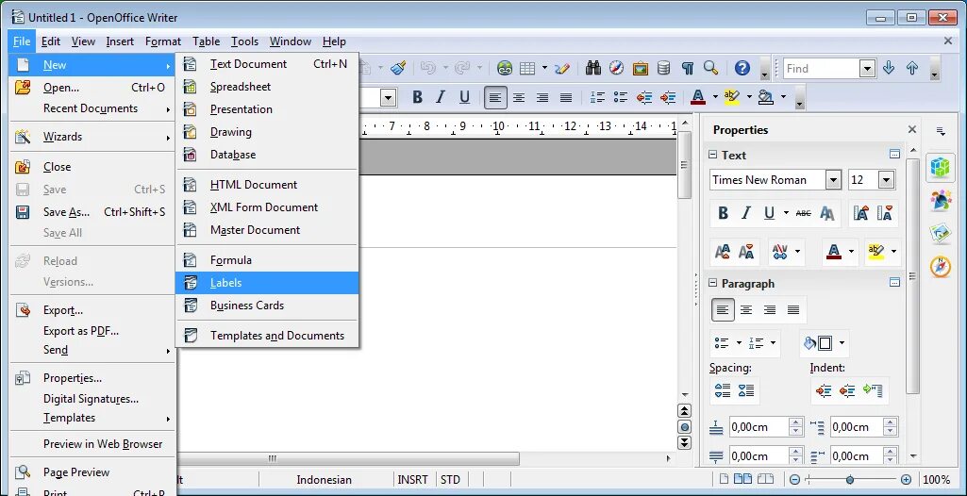Toggle Bold in the sidebar Text panel

[723, 213]
